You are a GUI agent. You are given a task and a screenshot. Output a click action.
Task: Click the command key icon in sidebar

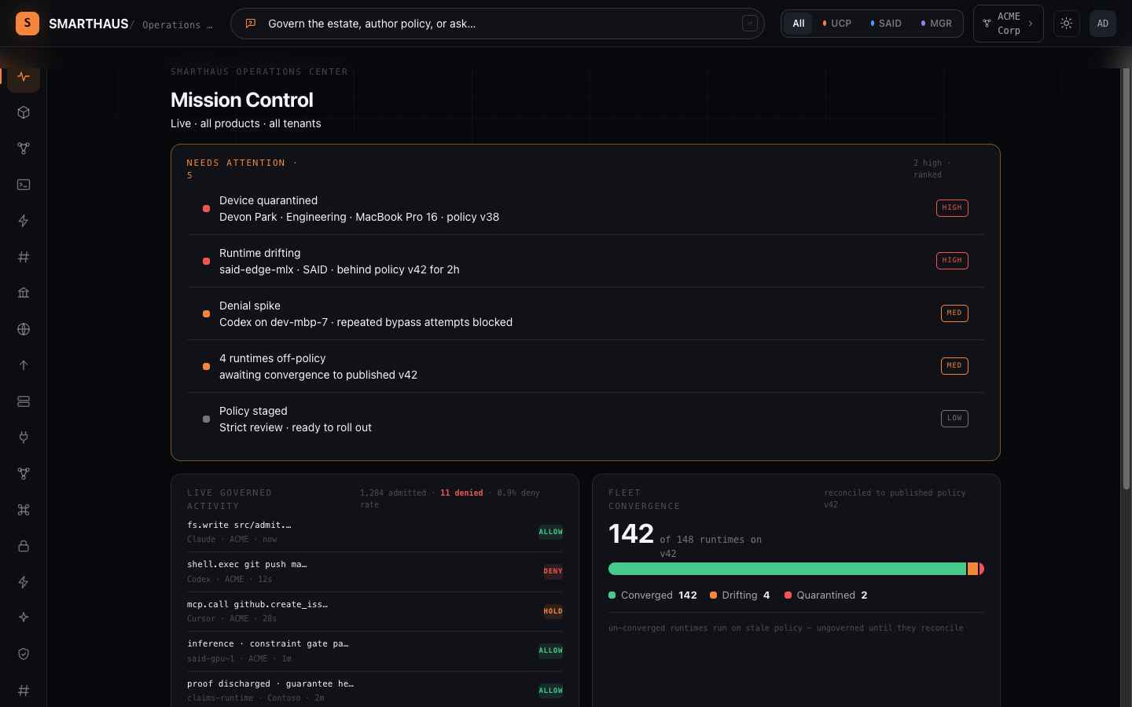24,510
